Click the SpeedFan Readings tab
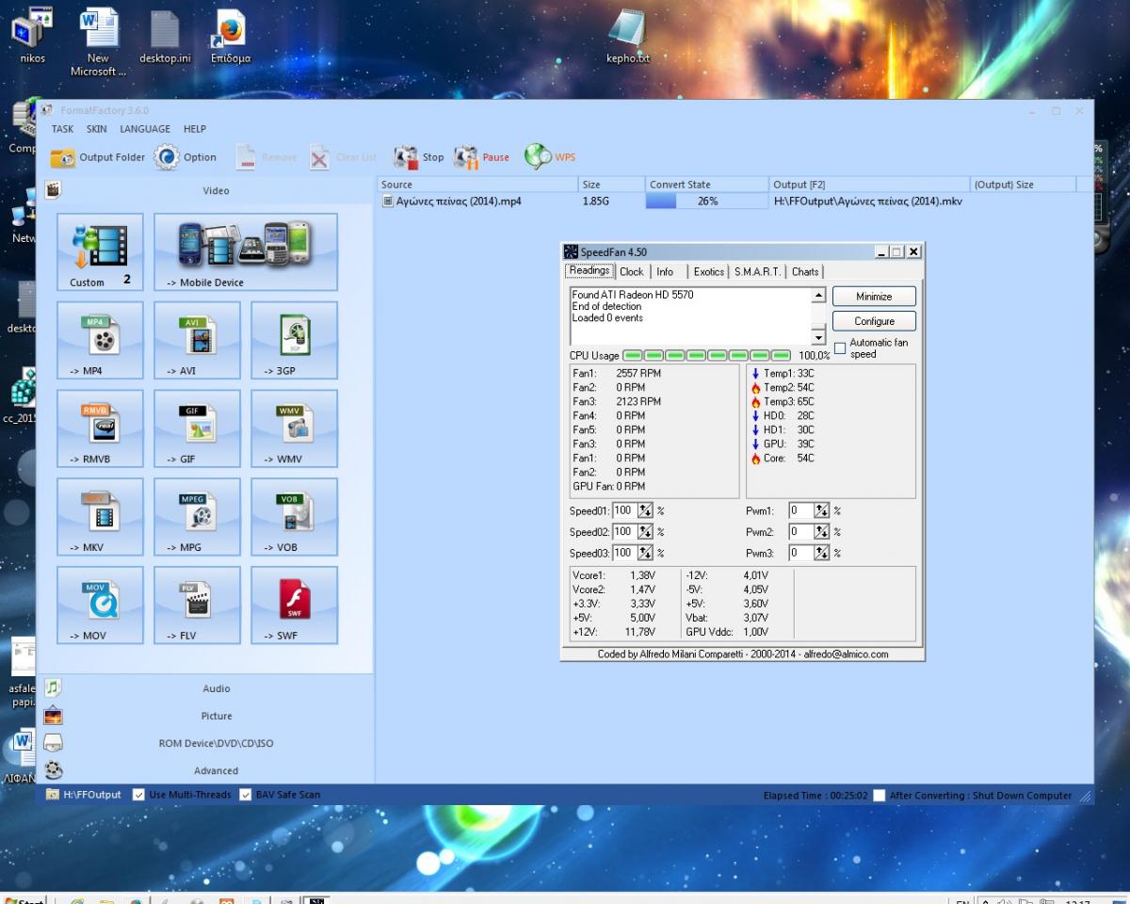 [x=589, y=270]
